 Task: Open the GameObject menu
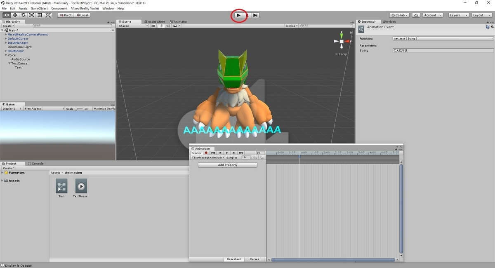(39, 8)
